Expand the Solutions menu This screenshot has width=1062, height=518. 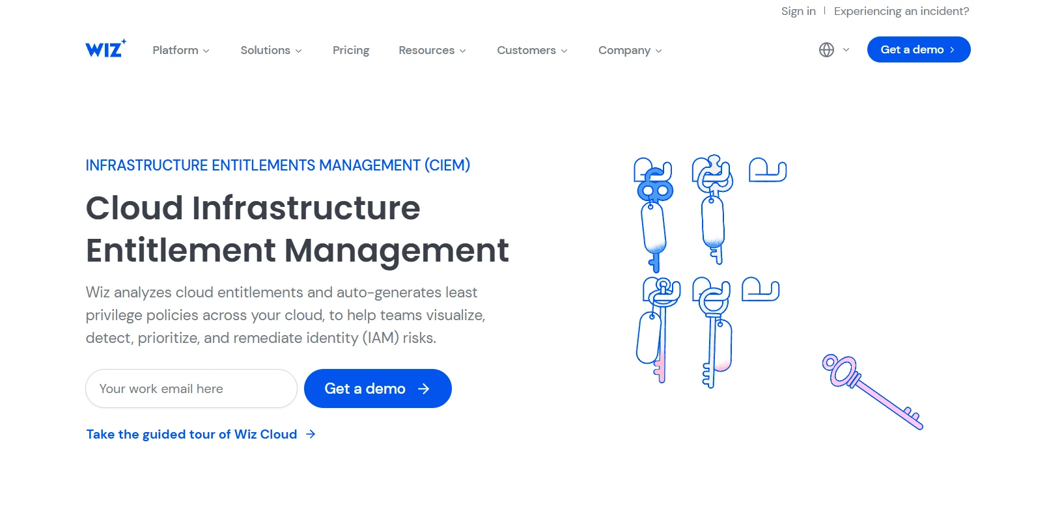click(271, 50)
